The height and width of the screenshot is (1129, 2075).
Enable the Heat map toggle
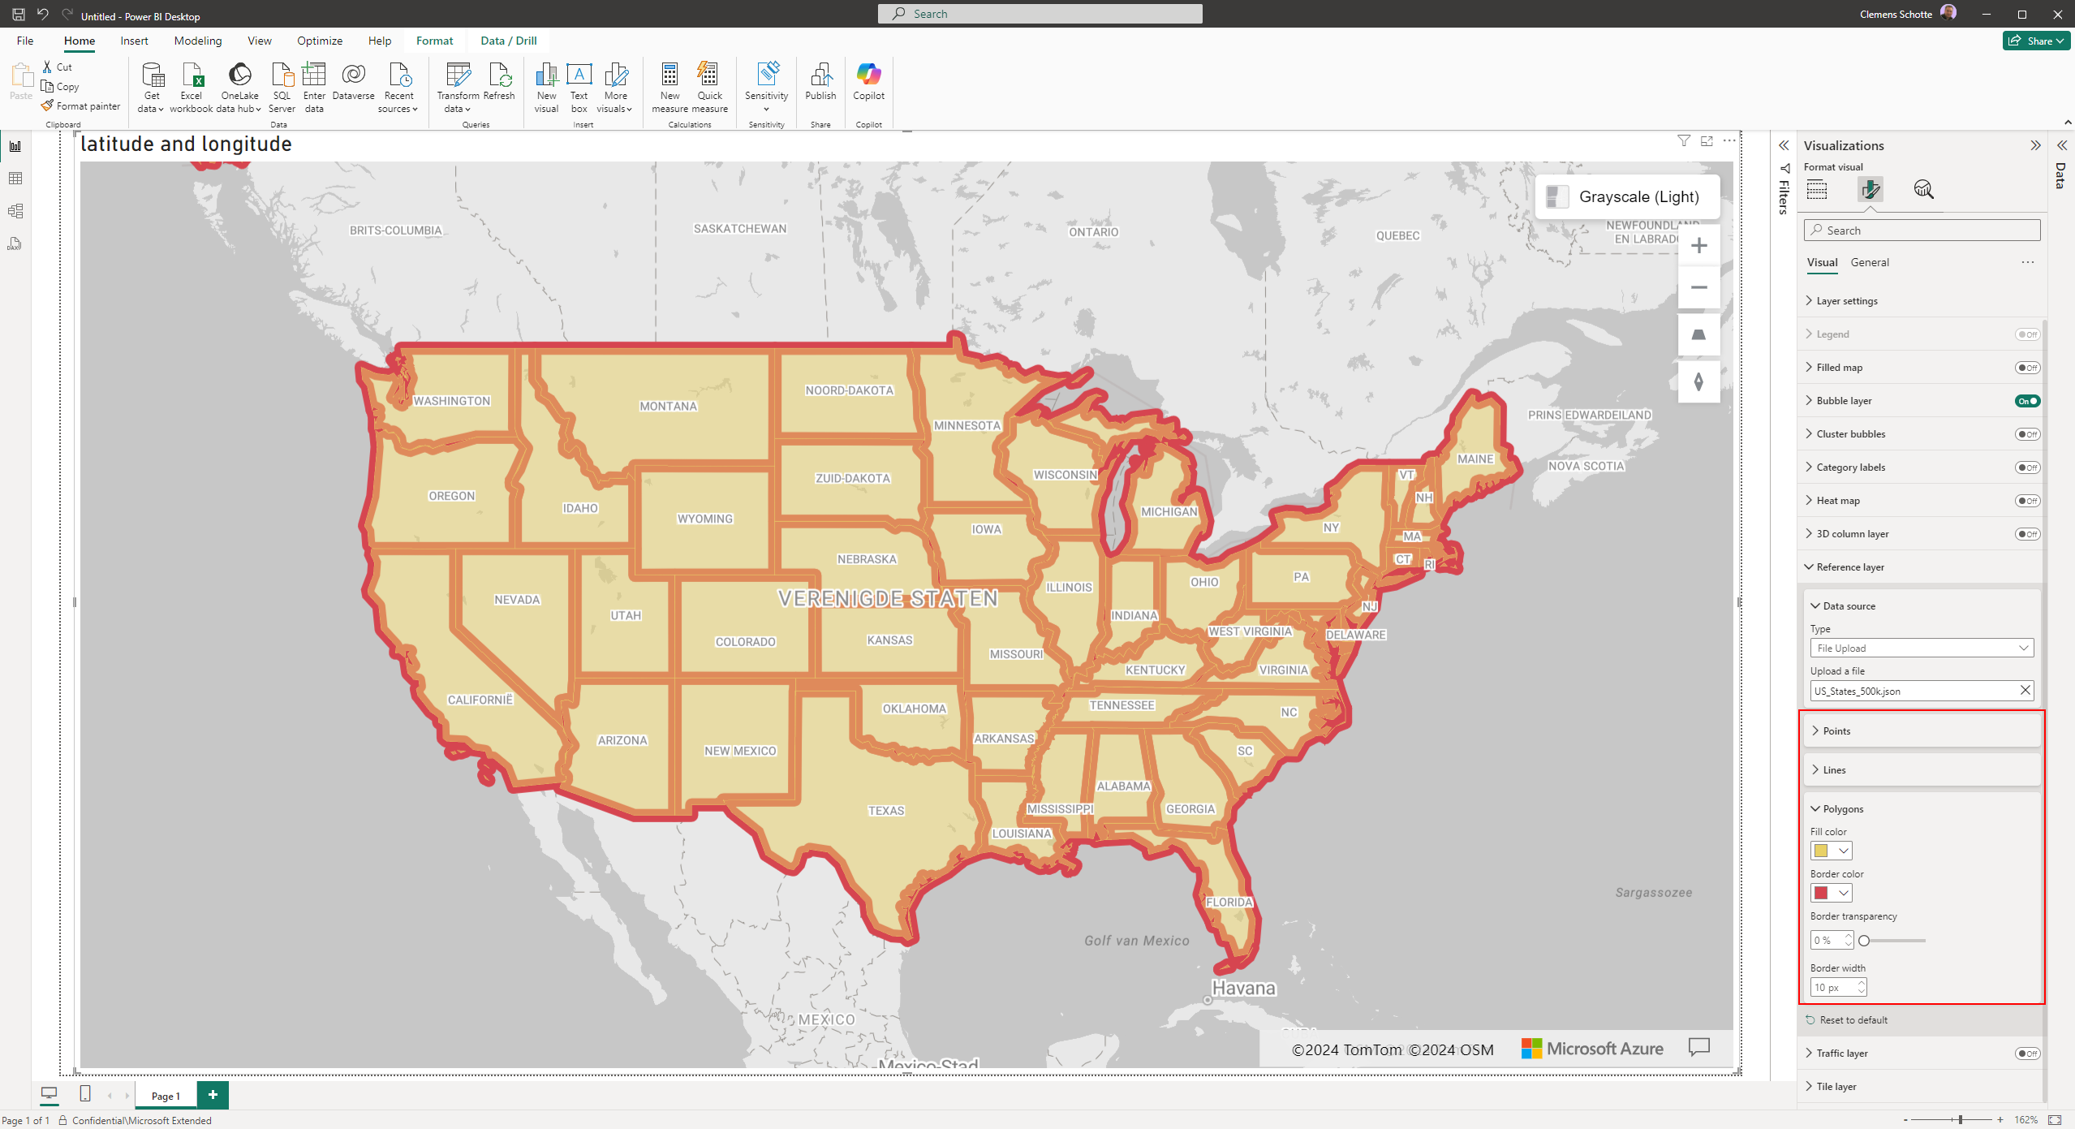tap(2026, 501)
